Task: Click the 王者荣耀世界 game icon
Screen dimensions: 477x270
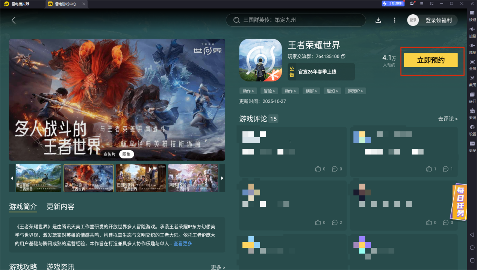Action: [x=260, y=60]
